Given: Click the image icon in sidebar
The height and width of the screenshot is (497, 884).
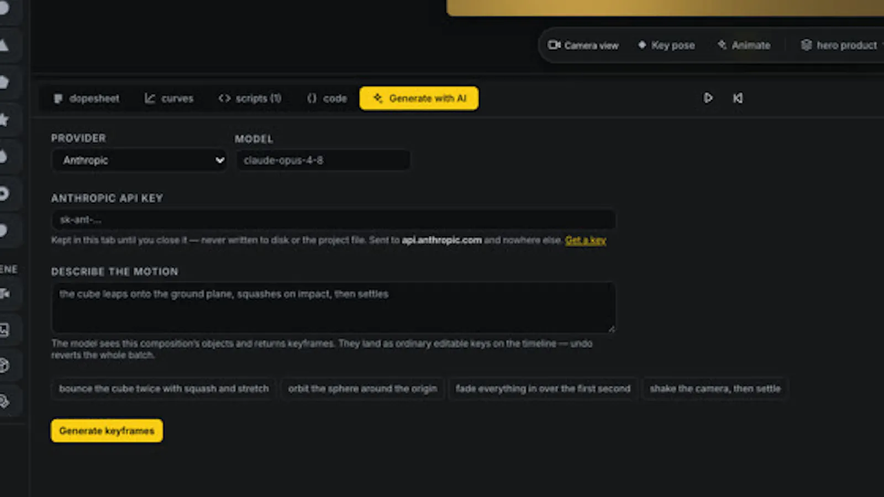Looking at the screenshot, I should point(4,330).
